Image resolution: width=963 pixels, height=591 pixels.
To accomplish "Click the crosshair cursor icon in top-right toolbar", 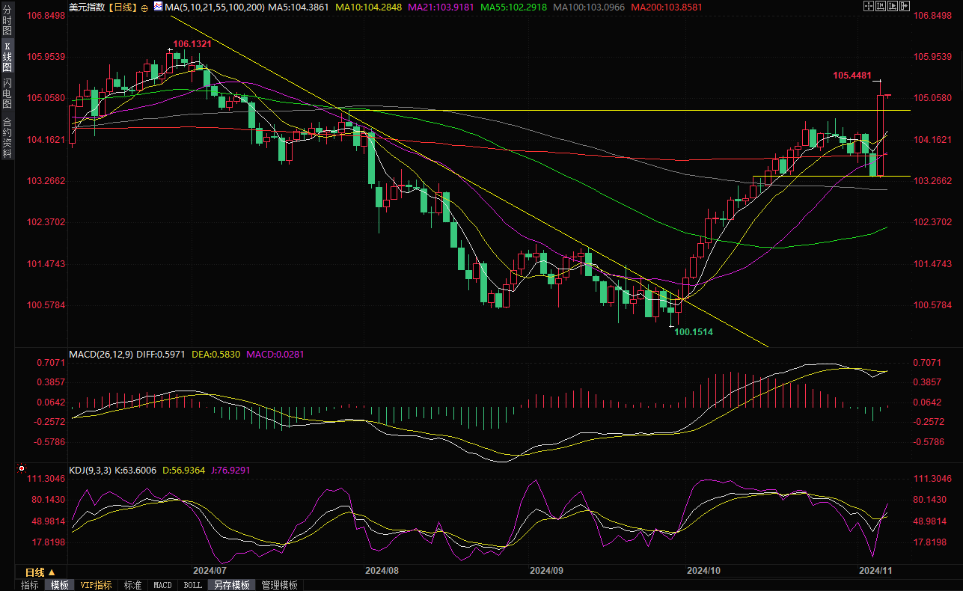I will [869, 6].
